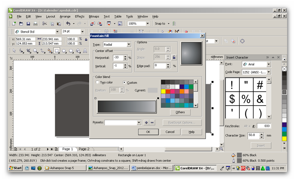Open the Arial font dropdown in Insert Character
Viewport: 295px width, 180px height.
269,64
